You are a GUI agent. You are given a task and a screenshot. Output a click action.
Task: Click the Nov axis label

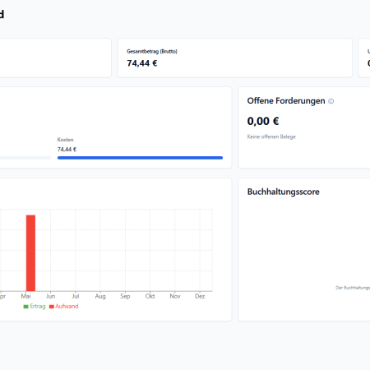coord(175,296)
